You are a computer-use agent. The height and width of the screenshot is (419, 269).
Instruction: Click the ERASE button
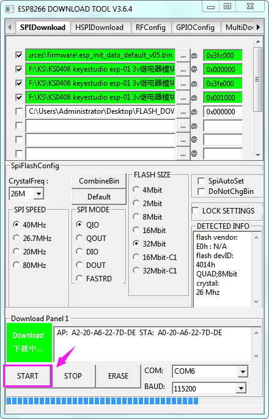[119, 376]
